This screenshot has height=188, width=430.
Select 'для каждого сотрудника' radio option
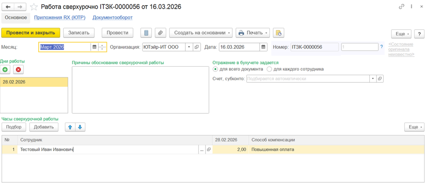tap(269, 69)
